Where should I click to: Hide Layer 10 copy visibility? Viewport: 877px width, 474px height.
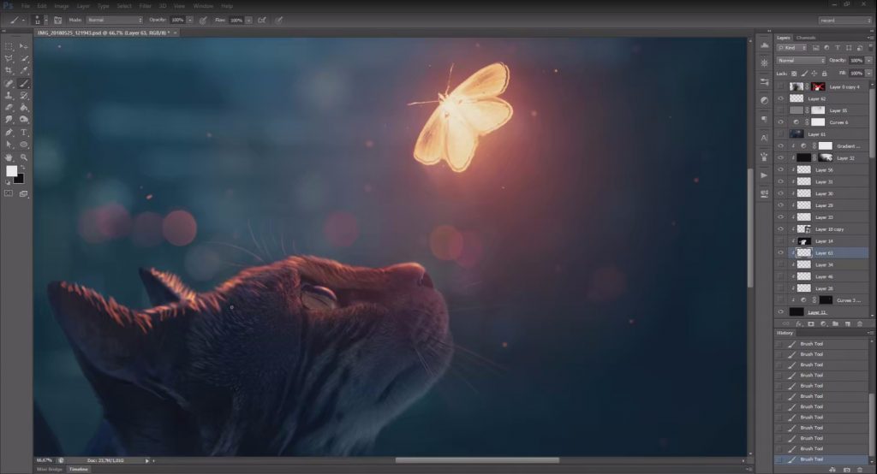click(x=781, y=229)
